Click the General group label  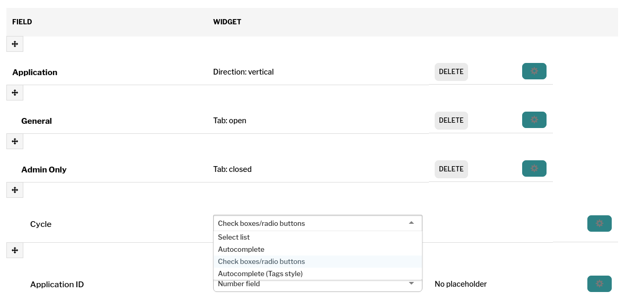(x=37, y=121)
